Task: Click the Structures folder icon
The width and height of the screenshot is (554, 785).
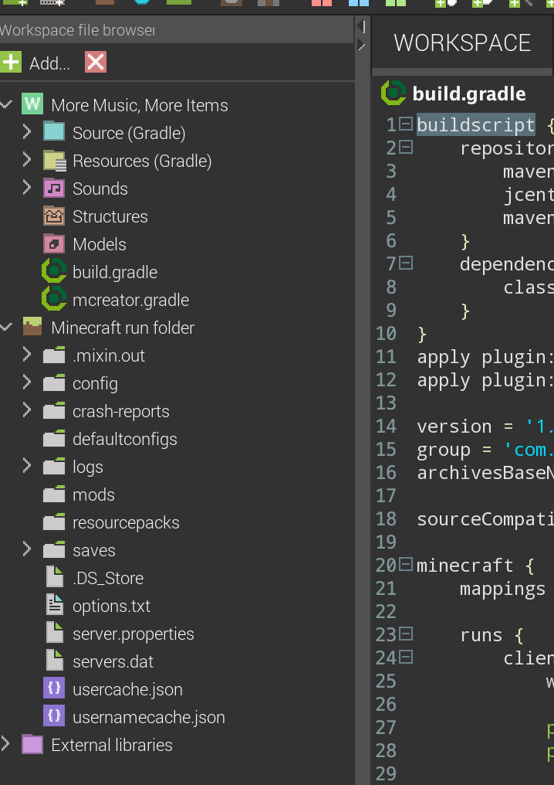Action: pos(54,216)
